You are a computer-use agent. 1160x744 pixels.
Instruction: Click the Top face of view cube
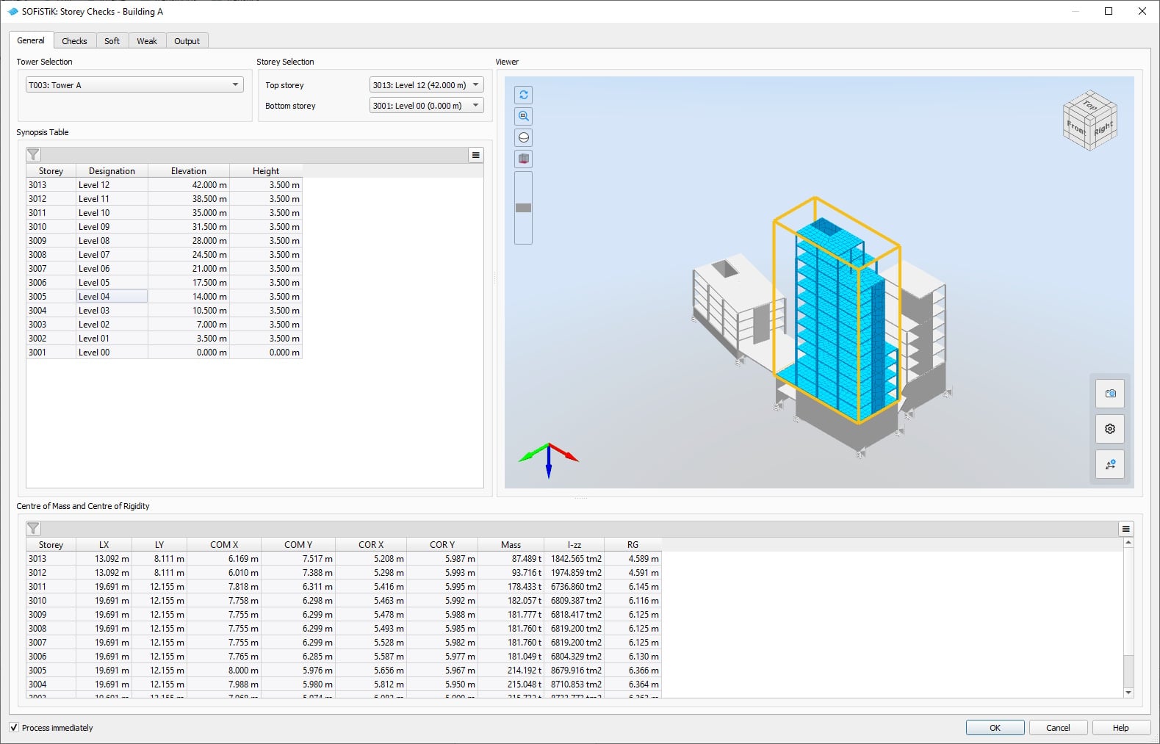click(x=1090, y=105)
